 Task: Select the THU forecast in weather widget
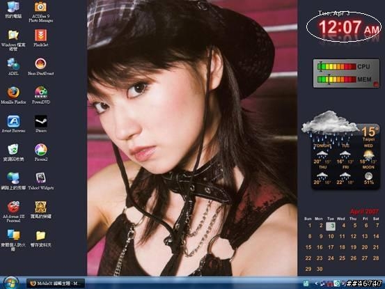(322, 175)
